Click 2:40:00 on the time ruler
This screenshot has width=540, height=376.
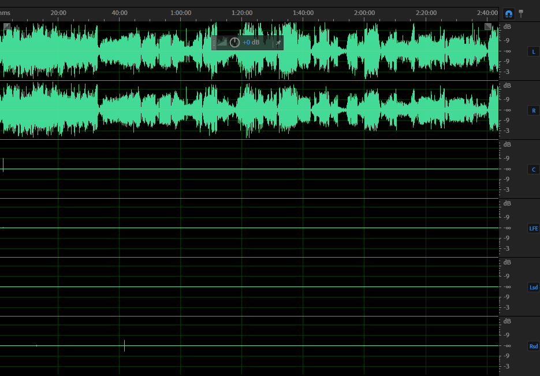487,13
